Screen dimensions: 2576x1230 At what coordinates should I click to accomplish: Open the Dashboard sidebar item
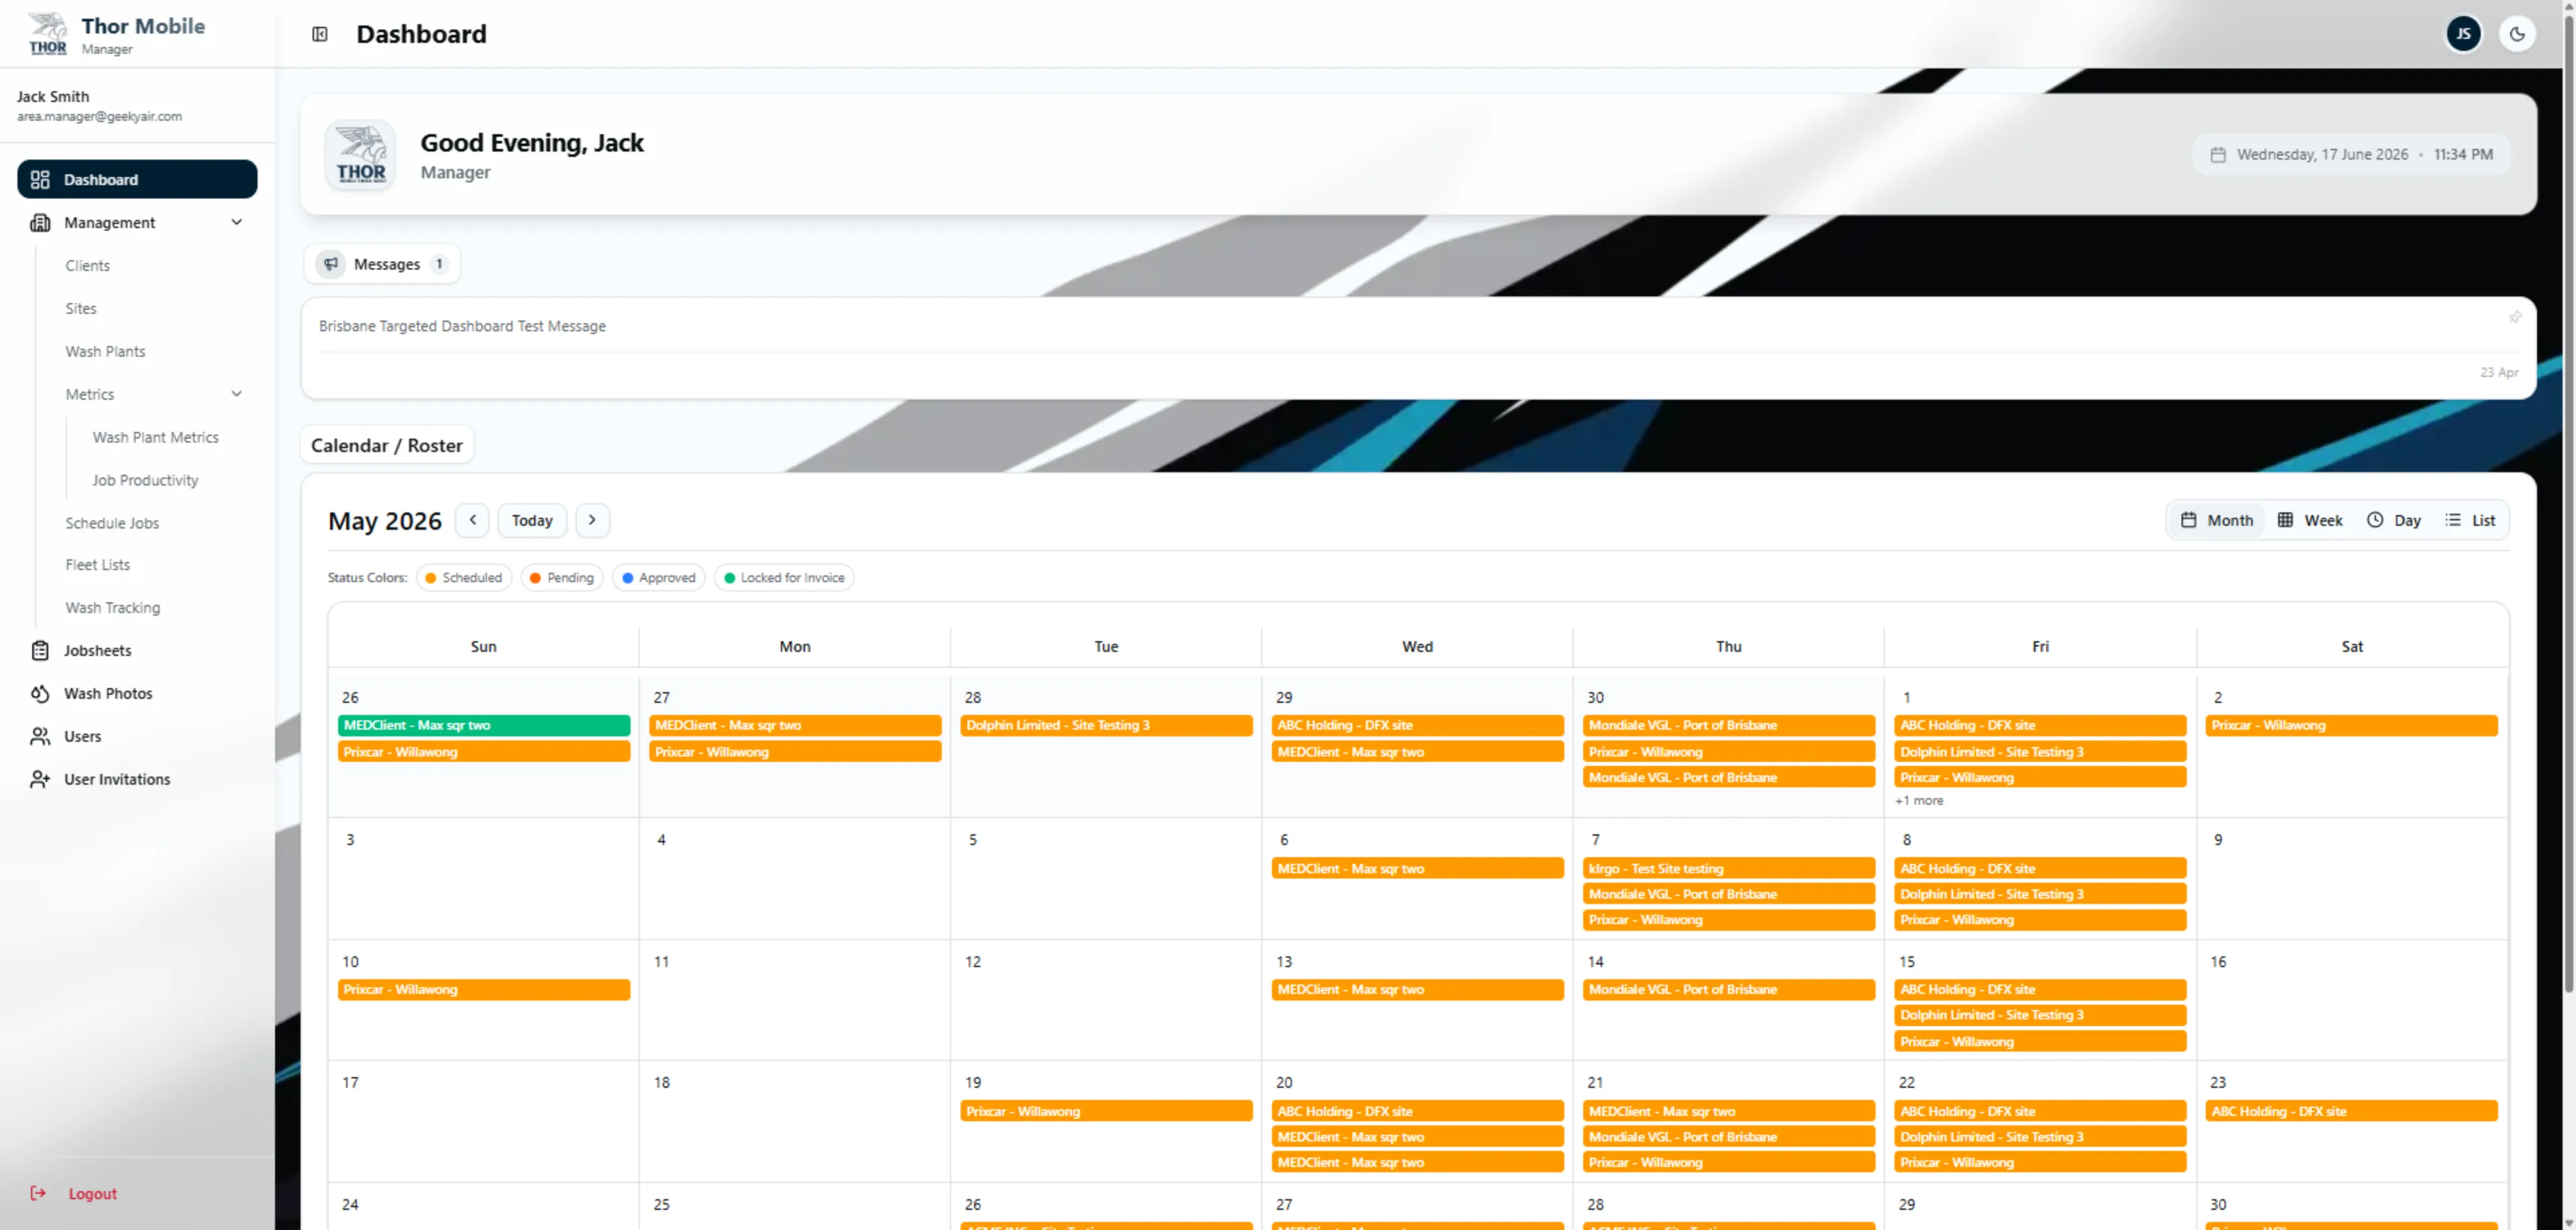137,179
